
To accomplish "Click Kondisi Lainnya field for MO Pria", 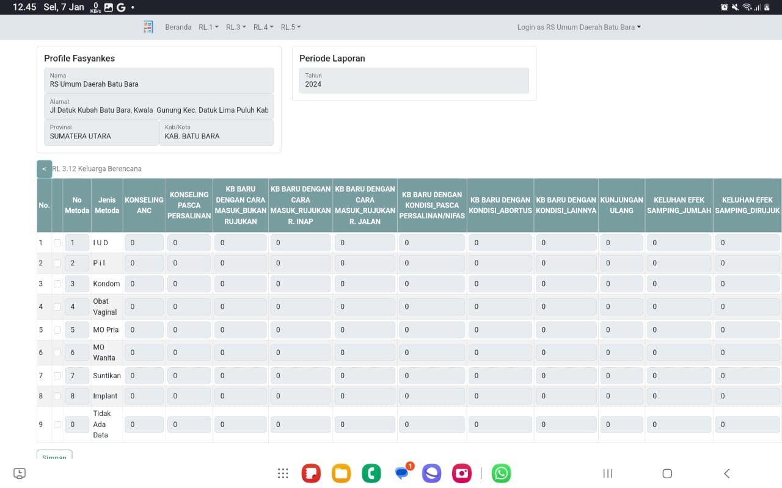I will click(566, 329).
